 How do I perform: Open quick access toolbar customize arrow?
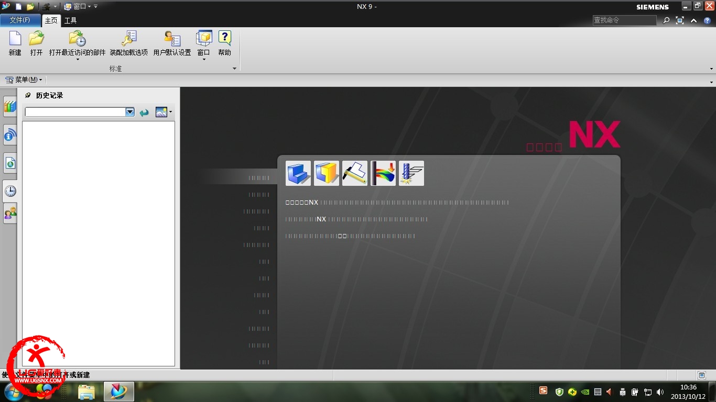point(95,7)
